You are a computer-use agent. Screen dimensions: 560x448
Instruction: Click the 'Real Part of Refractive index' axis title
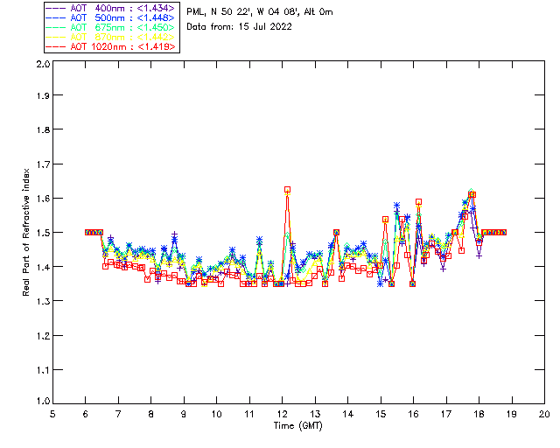(25, 232)
